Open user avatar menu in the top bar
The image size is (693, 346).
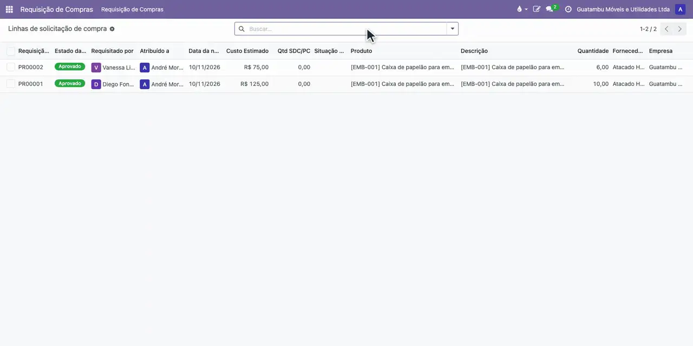click(x=680, y=9)
